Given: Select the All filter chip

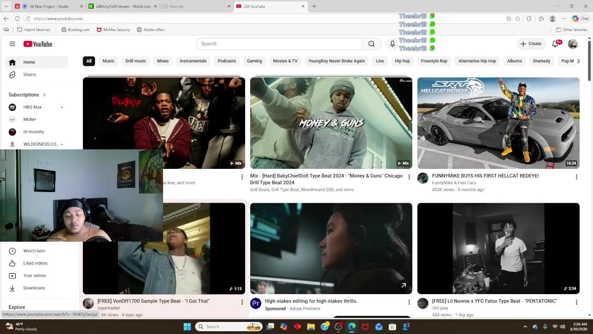Looking at the screenshot, I should [x=89, y=61].
